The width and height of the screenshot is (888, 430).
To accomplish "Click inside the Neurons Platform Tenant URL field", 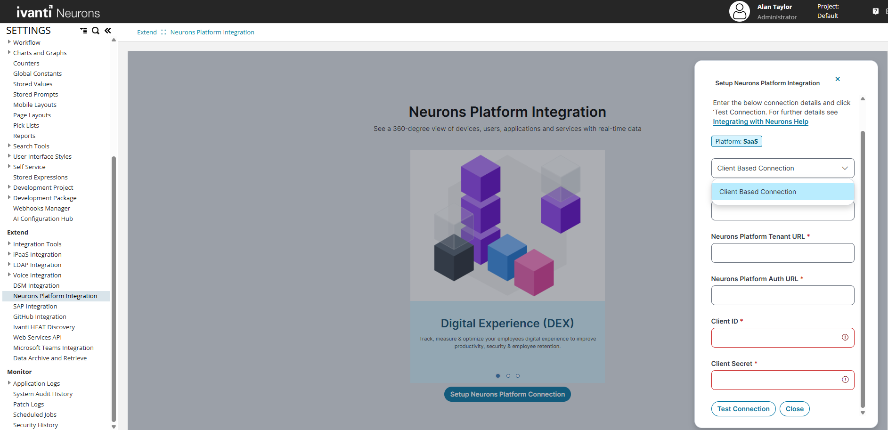I will point(782,253).
